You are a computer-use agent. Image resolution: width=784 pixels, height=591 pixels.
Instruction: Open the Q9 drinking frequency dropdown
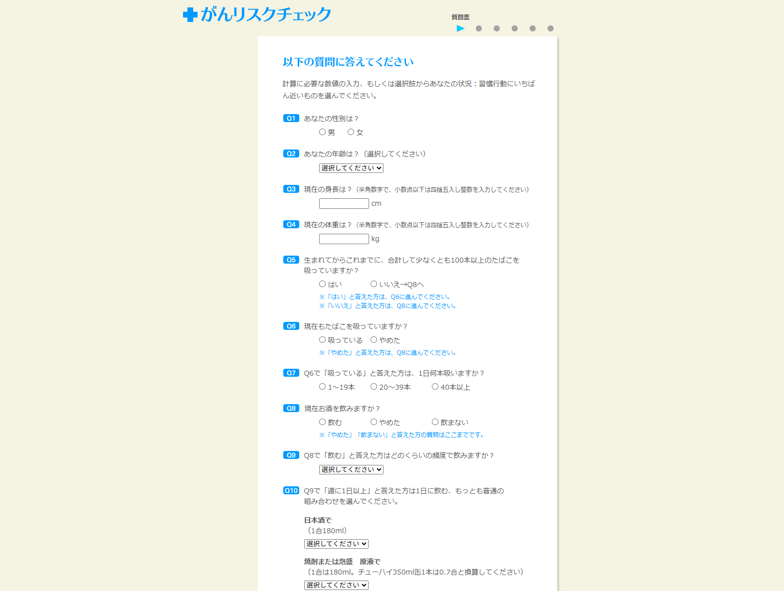(x=351, y=470)
